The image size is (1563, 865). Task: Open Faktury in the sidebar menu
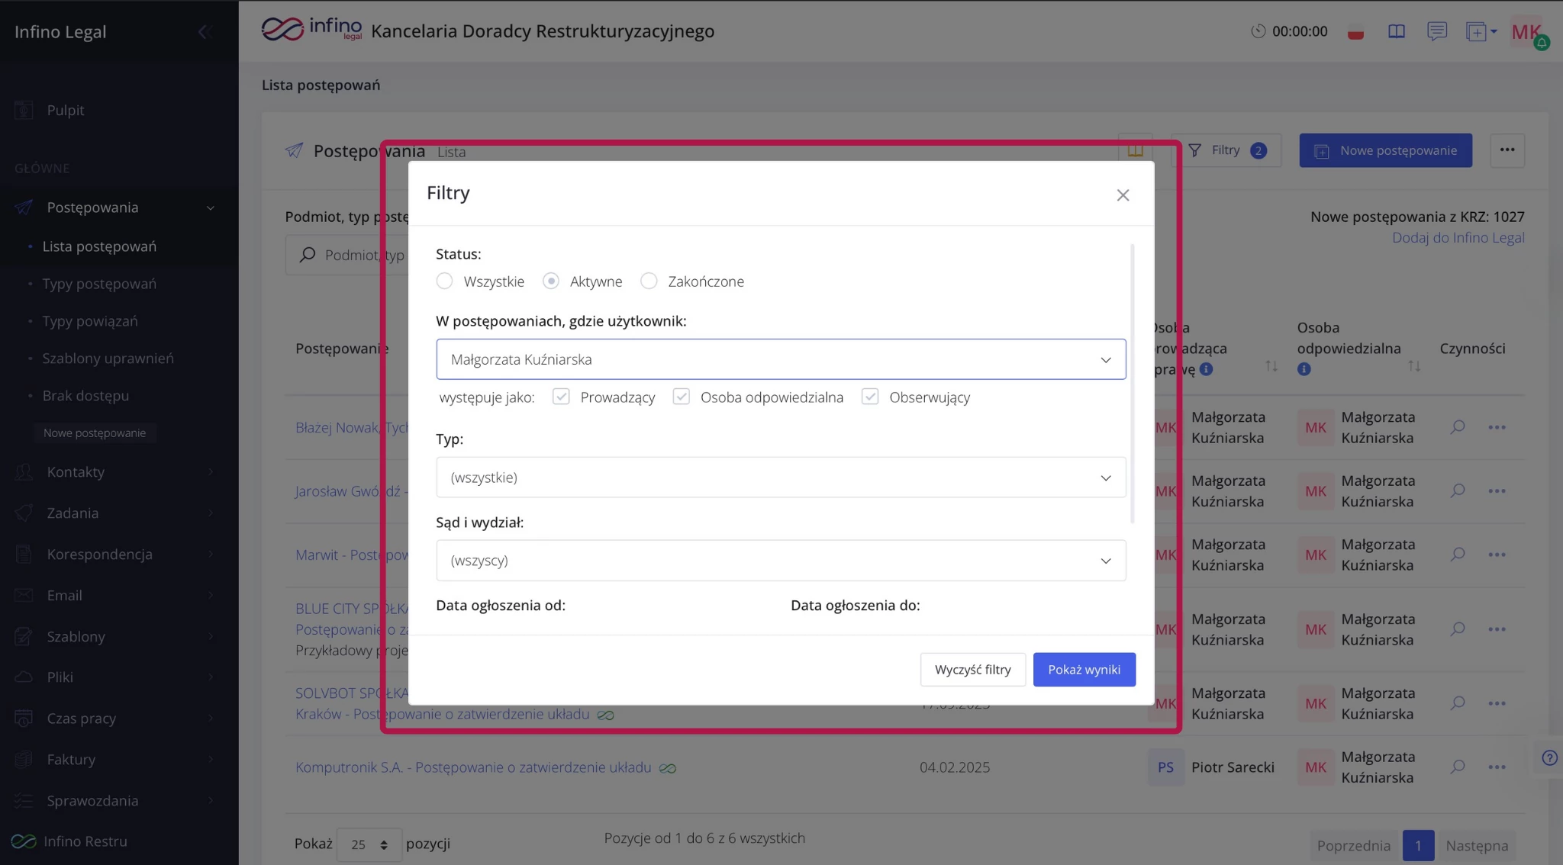point(71,760)
